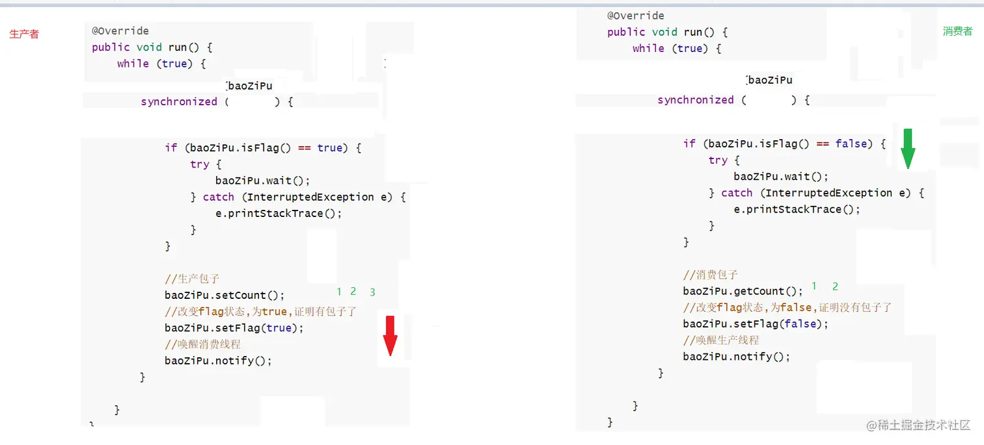Viewport: 984px width, 445px height.
Task: Click the synchronized keyword in consumer code
Action: (x=696, y=100)
